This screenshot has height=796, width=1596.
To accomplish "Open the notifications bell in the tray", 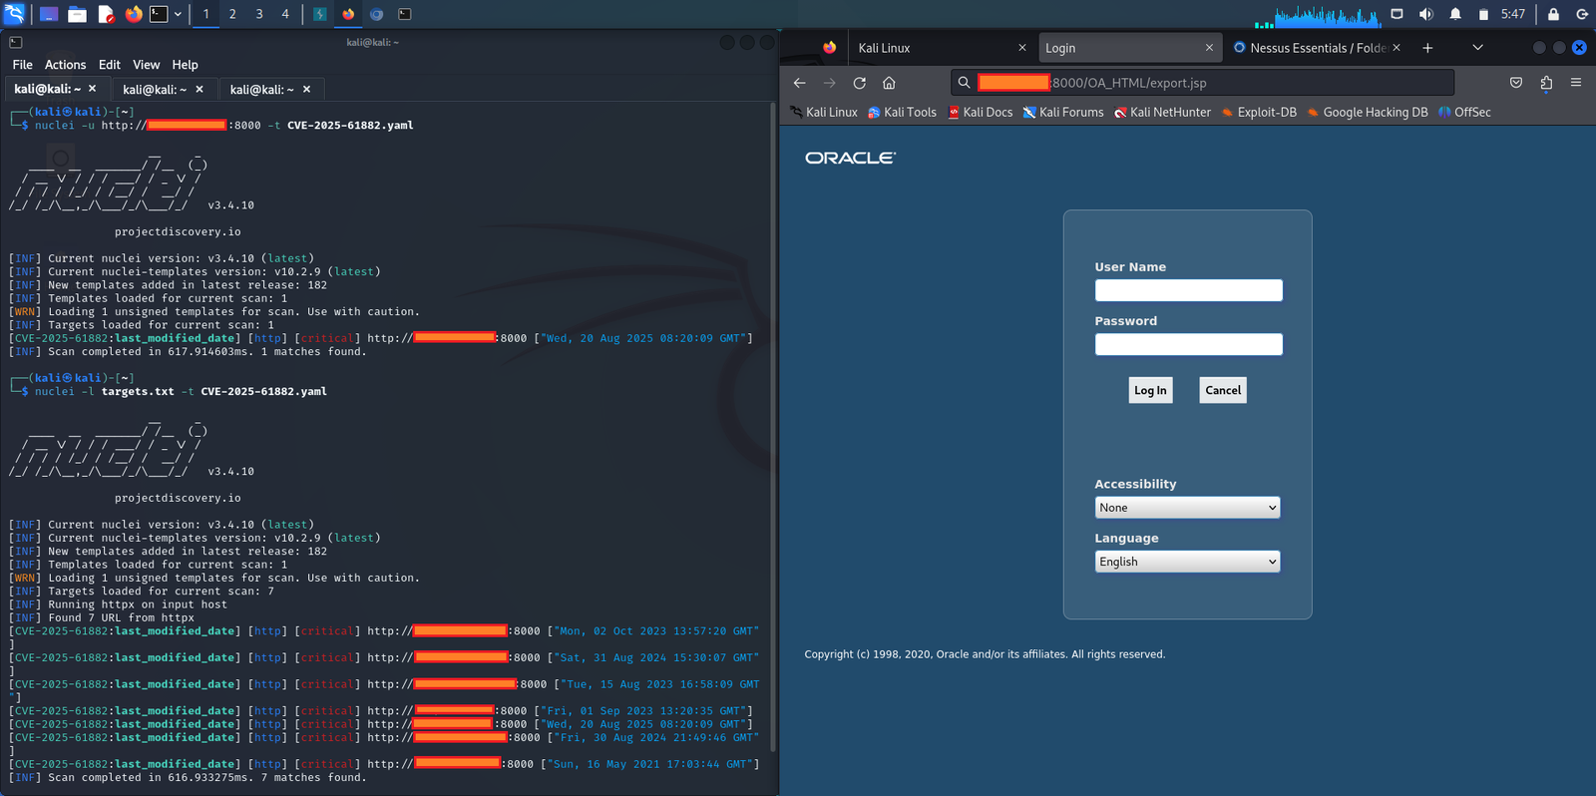I will pyautogui.click(x=1455, y=14).
